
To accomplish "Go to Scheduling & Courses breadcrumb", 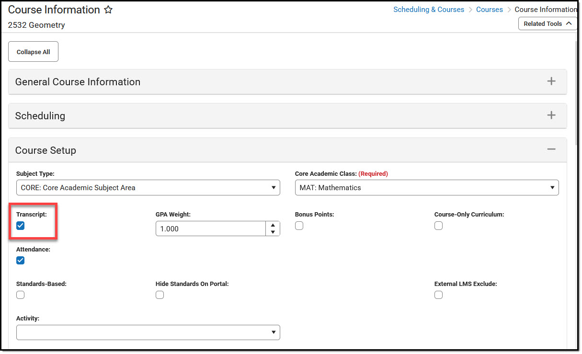I will click(429, 10).
